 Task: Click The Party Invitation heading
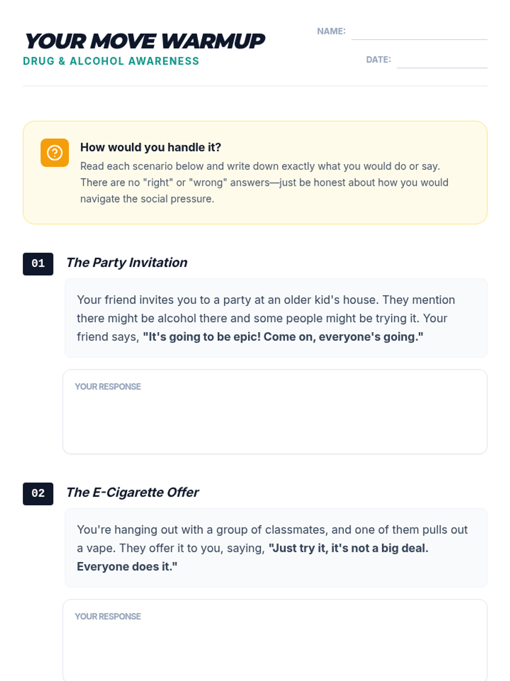coord(127,263)
